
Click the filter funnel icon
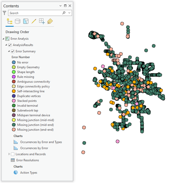[4, 13]
